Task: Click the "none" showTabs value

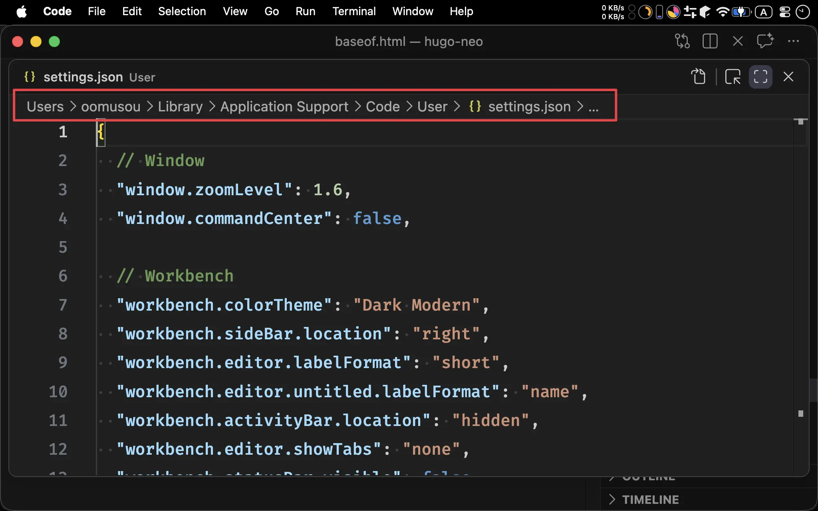Action: click(x=431, y=449)
